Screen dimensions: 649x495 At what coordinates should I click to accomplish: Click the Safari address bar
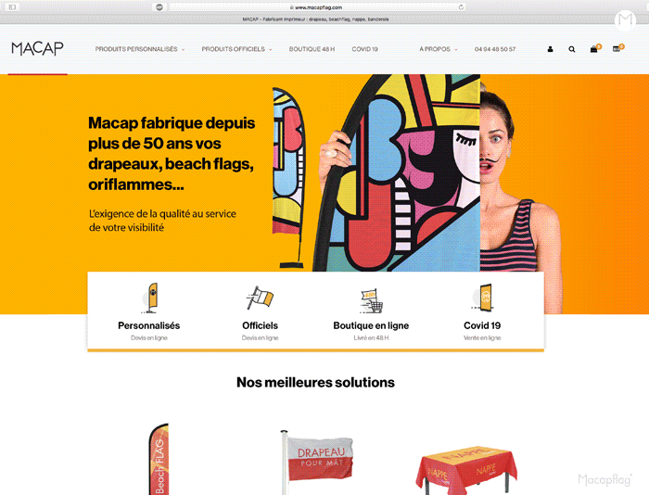coord(317,7)
